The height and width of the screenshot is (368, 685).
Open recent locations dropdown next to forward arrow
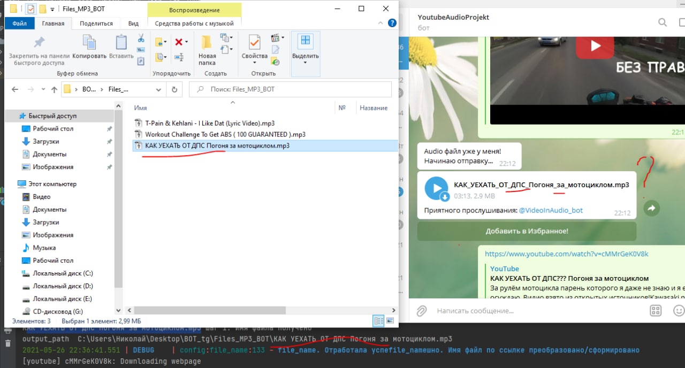[43, 90]
